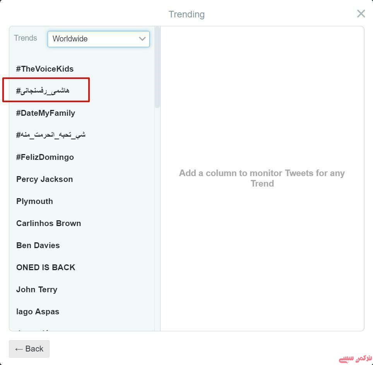The width and height of the screenshot is (373, 365).
Task: Click the Trending dialog title
Action: (186, 14)
